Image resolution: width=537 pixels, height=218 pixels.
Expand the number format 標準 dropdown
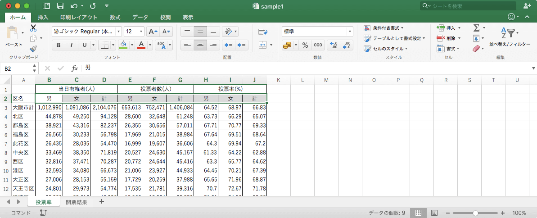click(350, 32)
